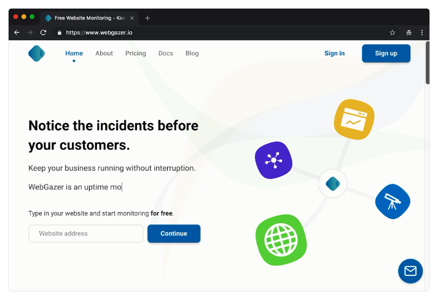
Task: Navigate to the Pricing page
Action: 135,53
